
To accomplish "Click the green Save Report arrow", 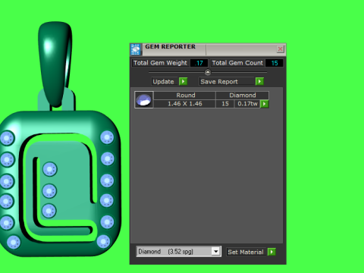I will point(259,81).
